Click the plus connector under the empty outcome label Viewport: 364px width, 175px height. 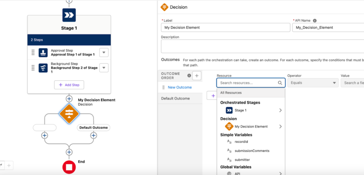[45, 135]
